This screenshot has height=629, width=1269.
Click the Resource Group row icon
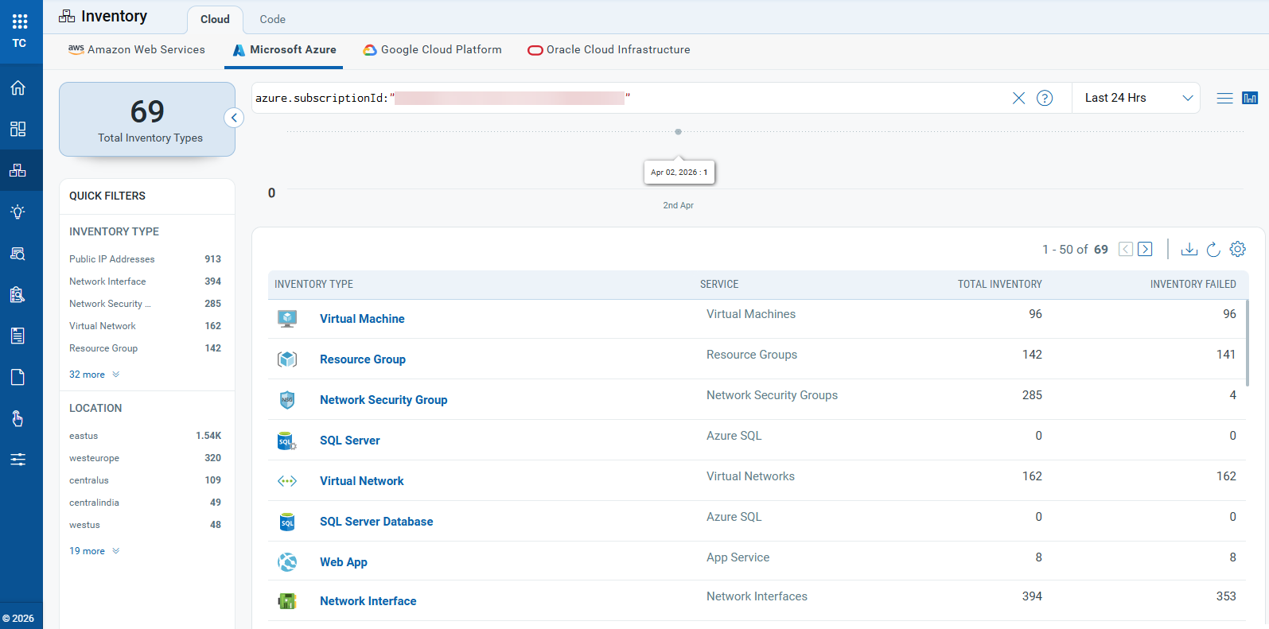click(x=287, y=359)
